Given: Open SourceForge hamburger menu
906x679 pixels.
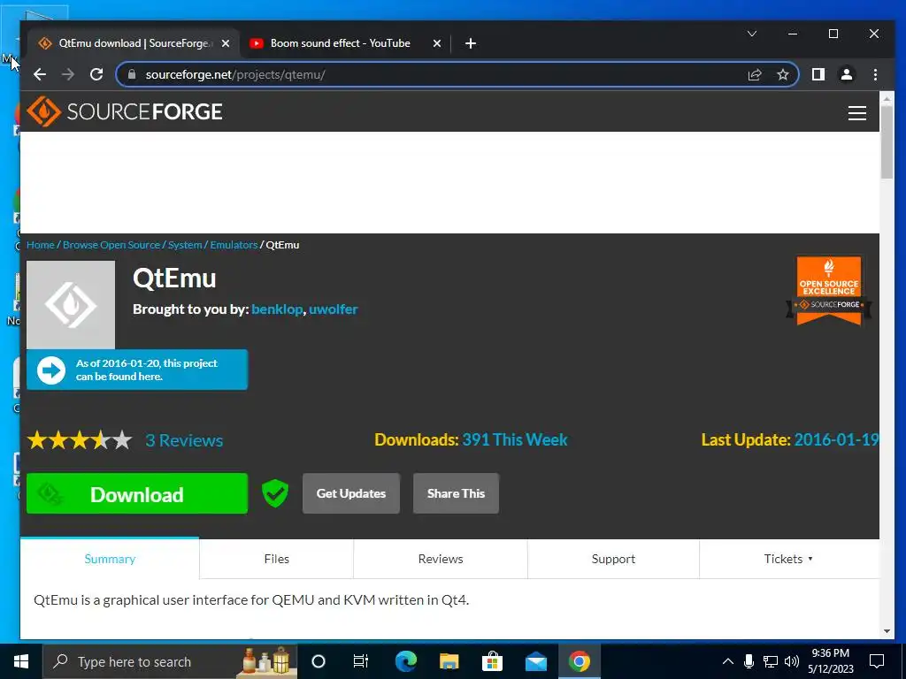Looking at the screenshot, I should [x=856, y=113].
